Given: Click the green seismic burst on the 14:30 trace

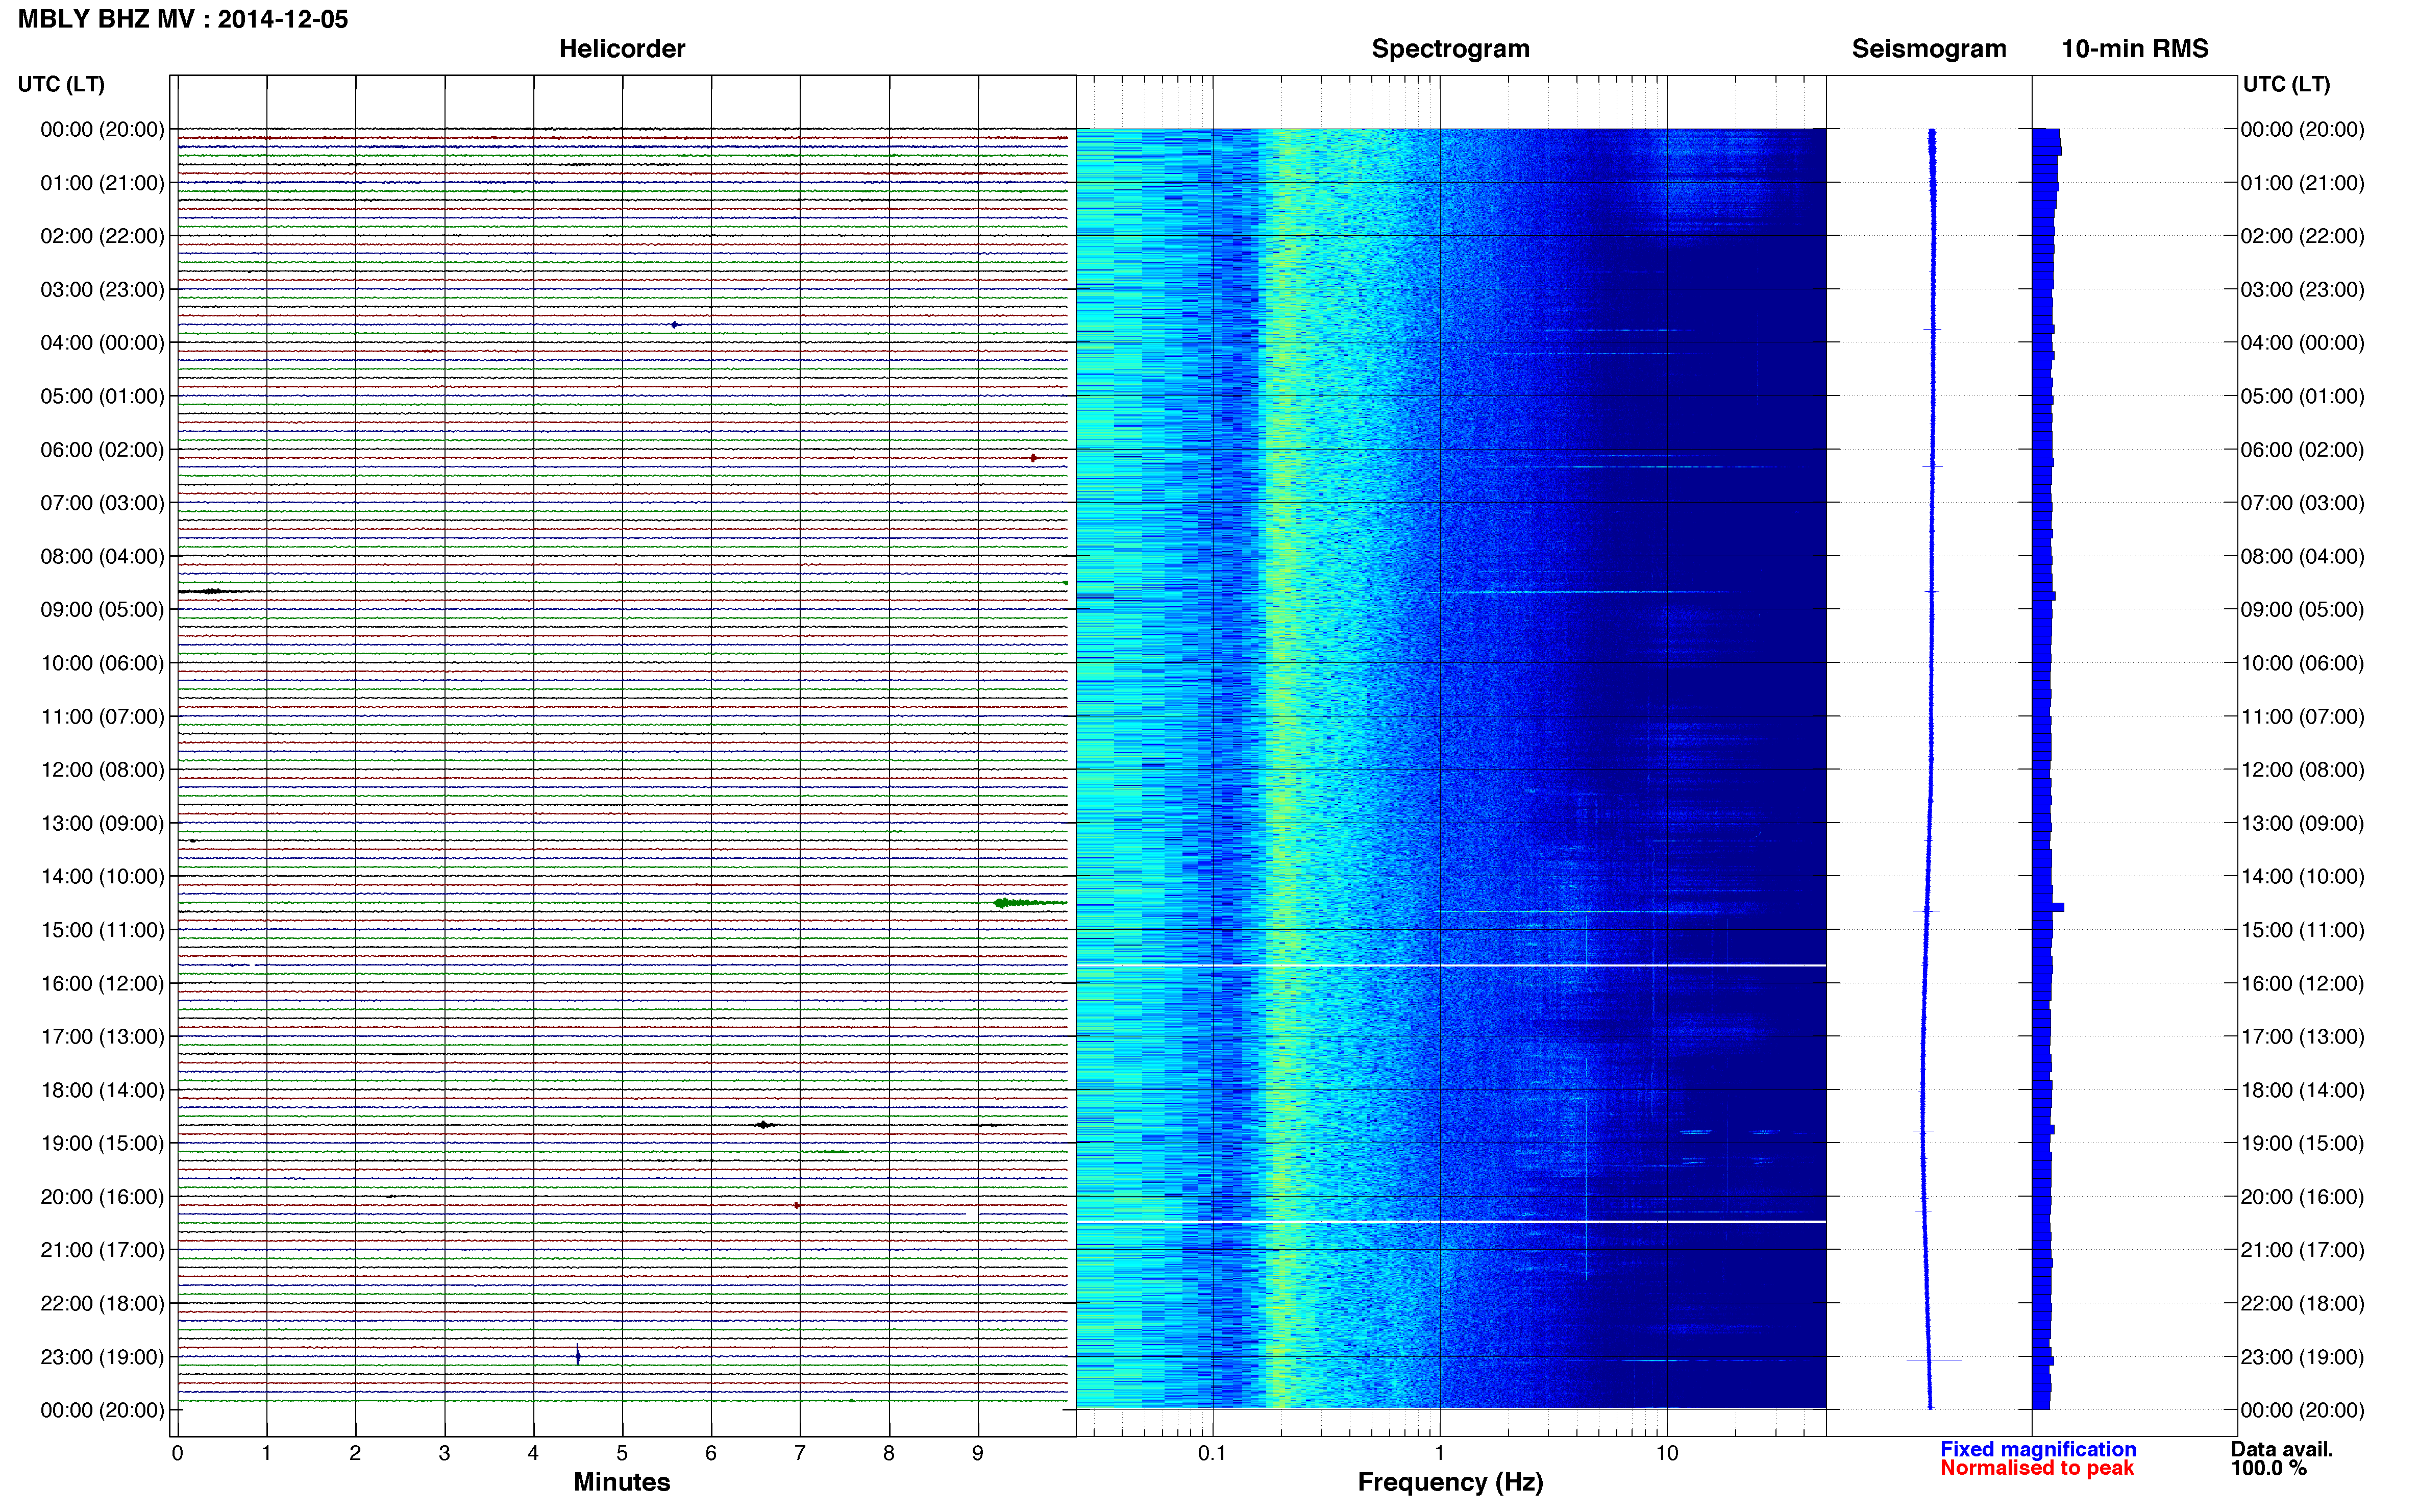Looking at the screenshot, I should pyautogui.click(x=1030, y=903).
